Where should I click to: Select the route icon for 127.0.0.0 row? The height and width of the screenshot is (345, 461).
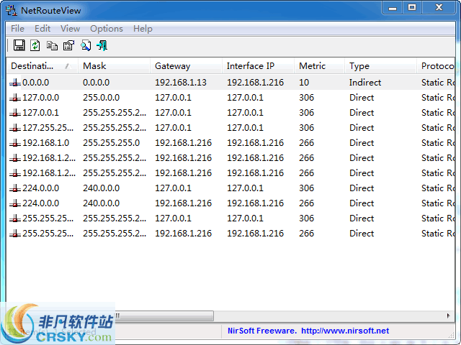click(x=15, y=98)
